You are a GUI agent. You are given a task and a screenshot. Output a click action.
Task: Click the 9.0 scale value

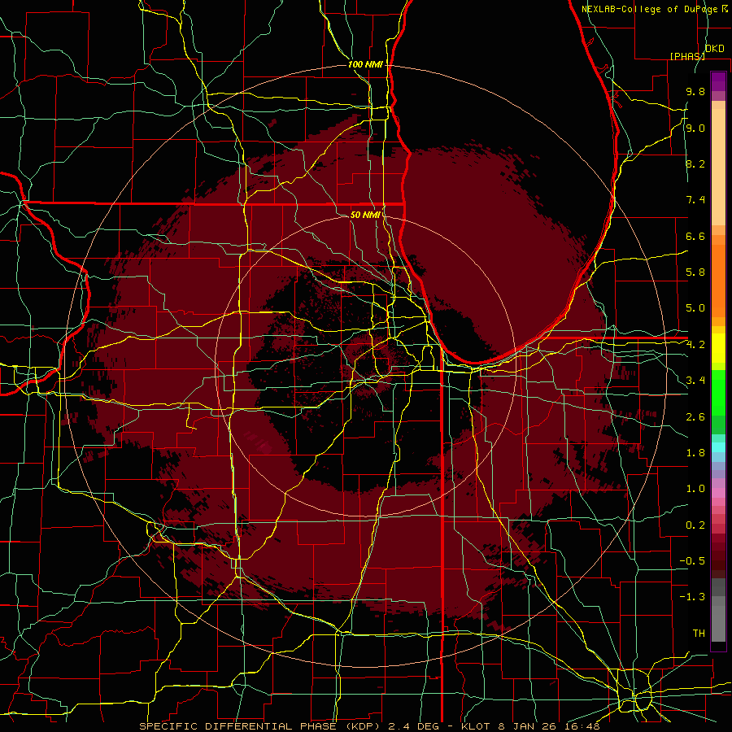[x=695, y=128]
